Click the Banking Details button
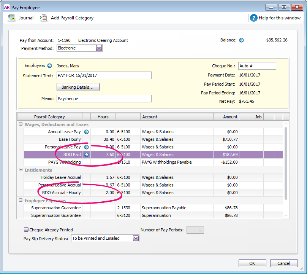307x274 pixels. tap(78, 87)
